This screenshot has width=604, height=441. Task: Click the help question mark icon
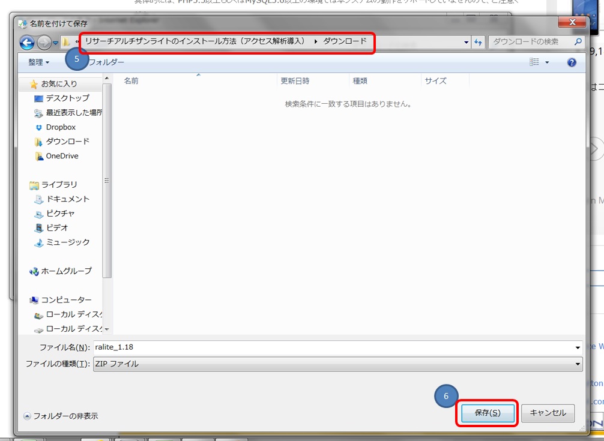572,62
